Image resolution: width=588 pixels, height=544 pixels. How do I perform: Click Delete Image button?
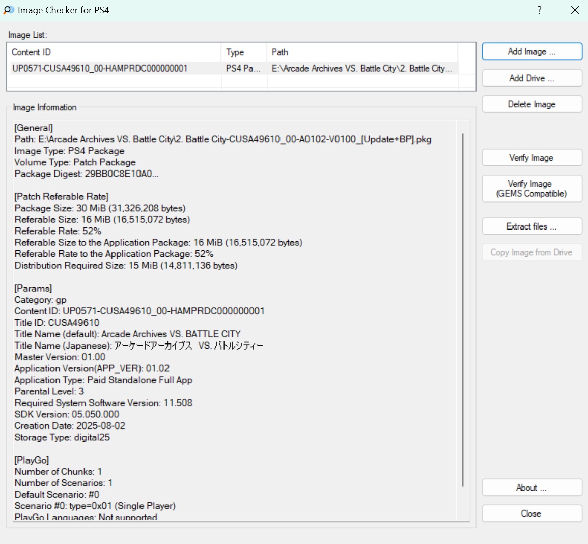tap(531, 104)
